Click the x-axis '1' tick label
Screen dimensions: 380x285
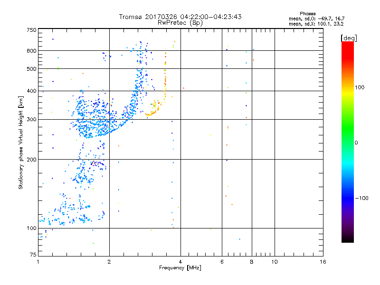(x=38, y=262)
